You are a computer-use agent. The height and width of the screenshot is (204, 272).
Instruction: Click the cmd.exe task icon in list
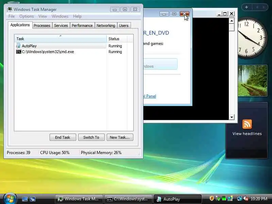click(x=19, y=52)
